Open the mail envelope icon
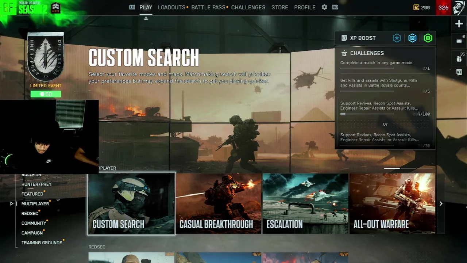Screen dimensions: 467x263 pyautogui.click(x=459, y=41)
